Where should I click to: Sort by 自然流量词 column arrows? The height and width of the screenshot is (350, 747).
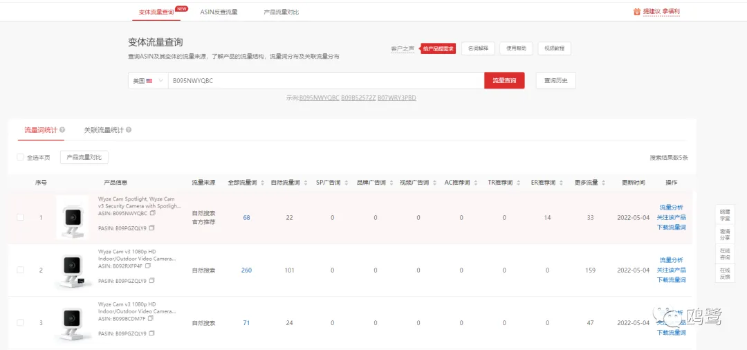(305, 183)
